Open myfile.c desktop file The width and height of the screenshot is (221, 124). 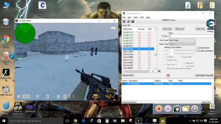point(42,7)
